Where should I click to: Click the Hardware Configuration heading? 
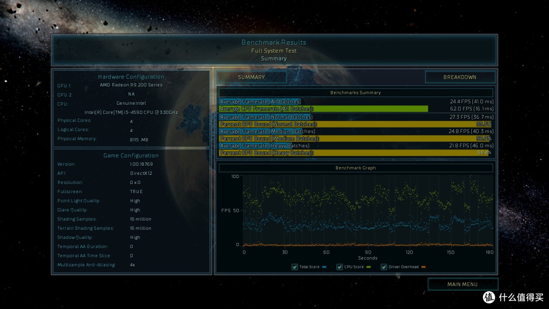pos(131,77)
